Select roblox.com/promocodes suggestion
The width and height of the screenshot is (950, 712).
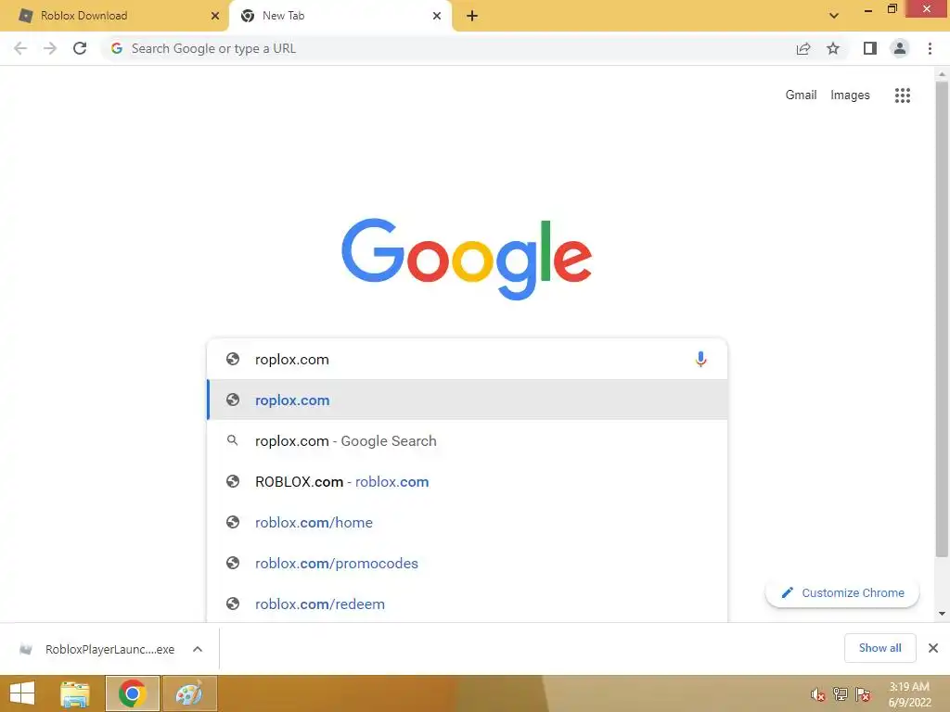tap(468, 563)
